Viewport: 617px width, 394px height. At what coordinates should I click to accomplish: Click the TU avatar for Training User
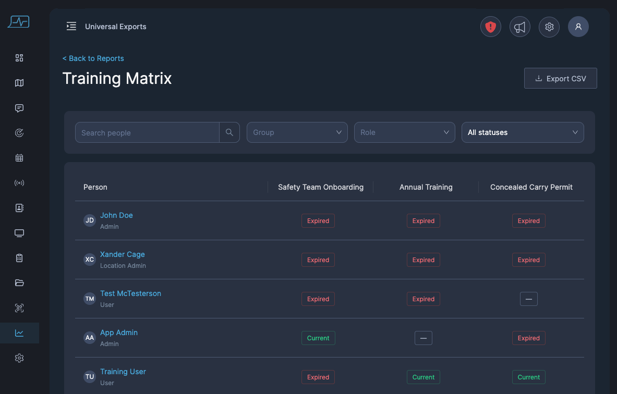pyautogui.click(x=90, y=377)
